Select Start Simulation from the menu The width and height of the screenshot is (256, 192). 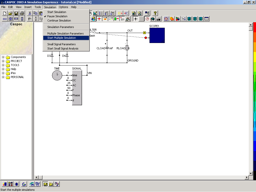pyautogui.click(x=66, y=12)
